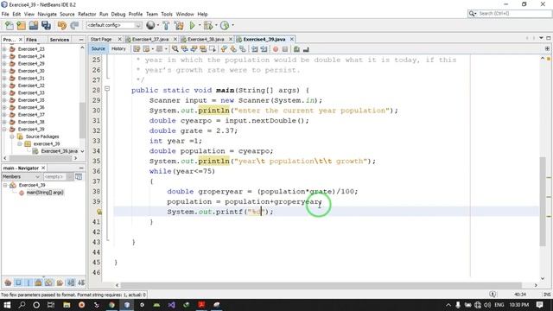553x311 pixels.
Task: Click the Find Previous Occurrence editor icon
Action: [x=184, y=49]
